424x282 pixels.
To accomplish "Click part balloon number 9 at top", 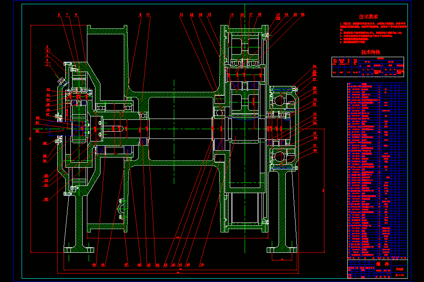I will point(140,14).
